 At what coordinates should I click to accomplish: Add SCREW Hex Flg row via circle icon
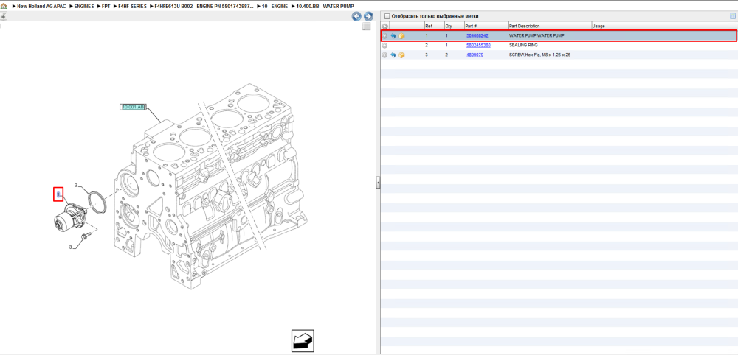point(385,55)
